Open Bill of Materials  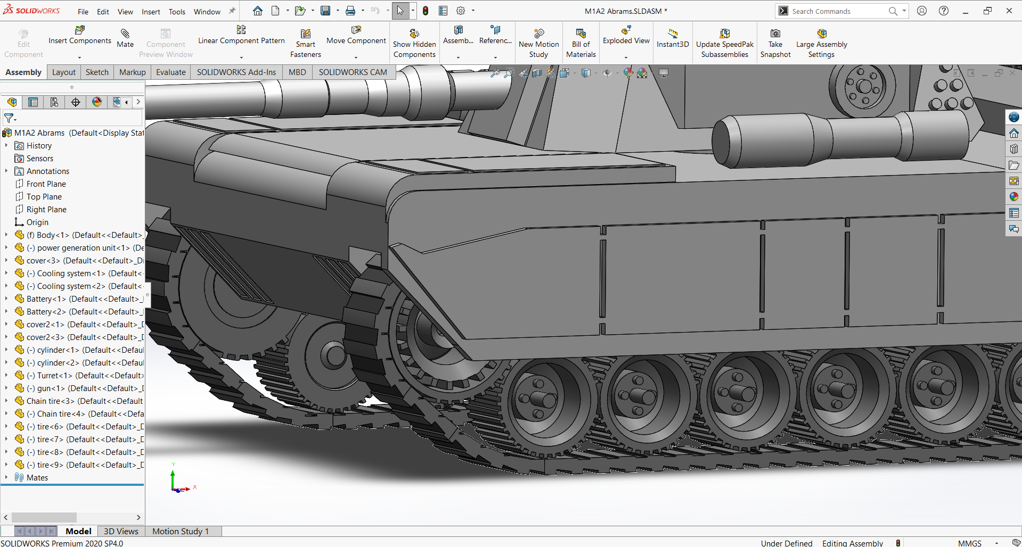click(x=581, y=43)
